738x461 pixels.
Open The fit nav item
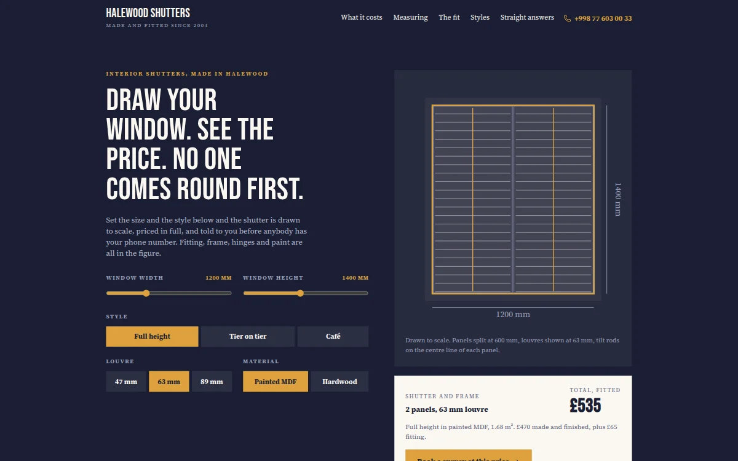coord(449,17)
